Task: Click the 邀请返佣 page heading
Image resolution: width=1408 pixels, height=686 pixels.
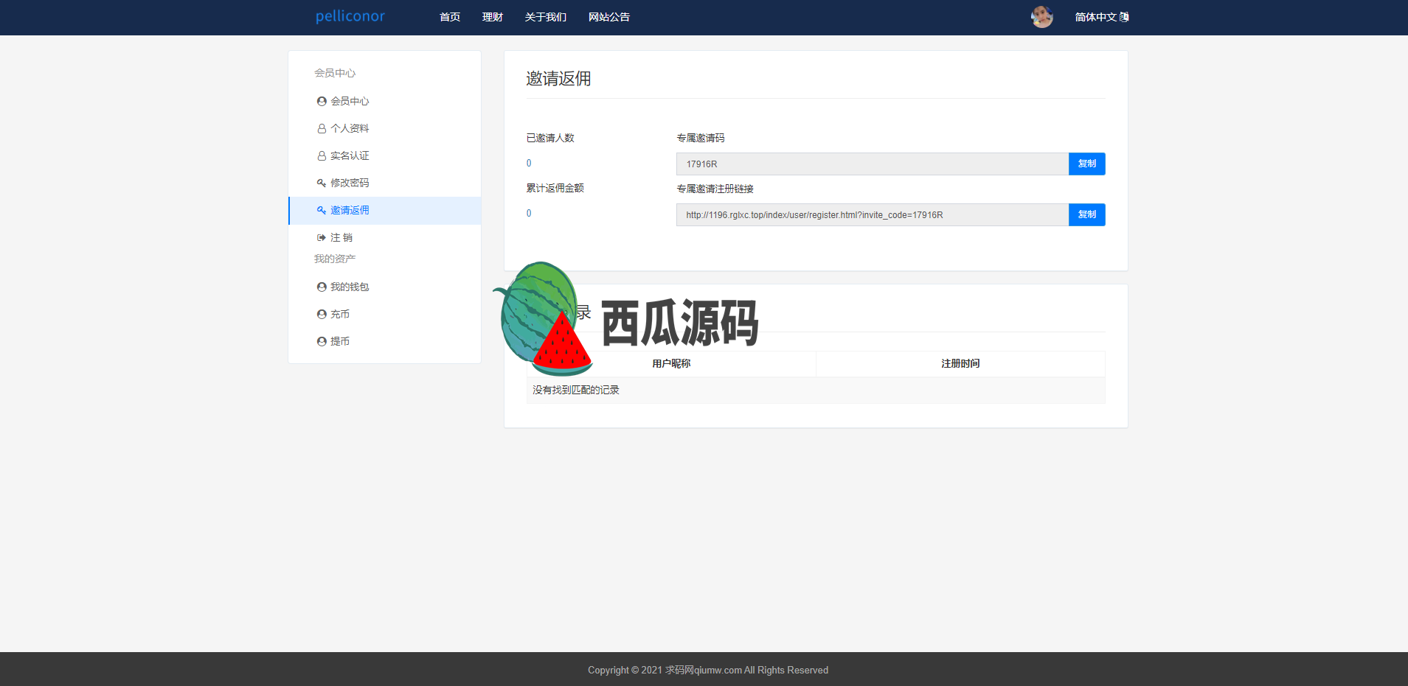Action: [x=558, y=79]
